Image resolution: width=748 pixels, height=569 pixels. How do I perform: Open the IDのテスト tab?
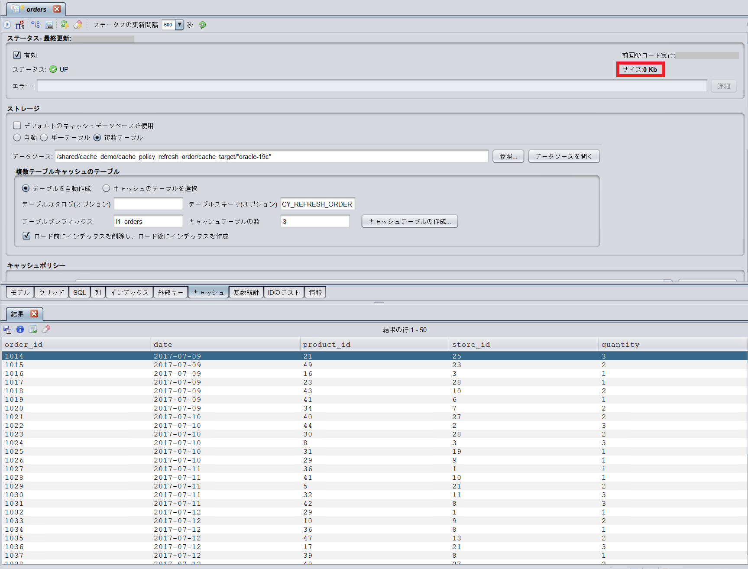284,293
